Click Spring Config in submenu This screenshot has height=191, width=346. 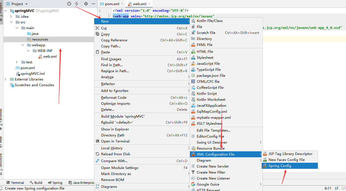290,166
